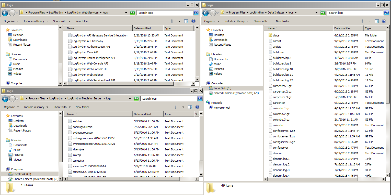Select configserver.3.gz file
This screenshot has height=195, width=391.
click(284, 142)
